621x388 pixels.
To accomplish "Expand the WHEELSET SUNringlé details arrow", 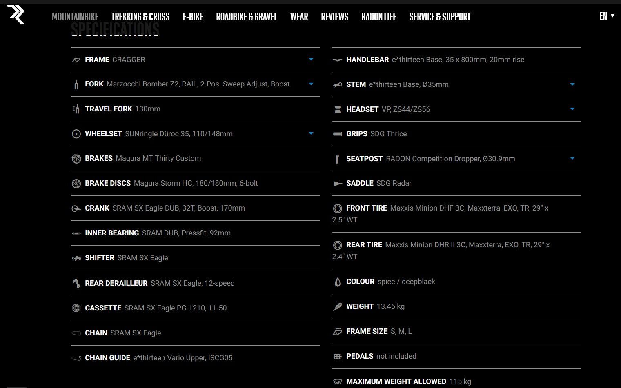I will point(311,133).
